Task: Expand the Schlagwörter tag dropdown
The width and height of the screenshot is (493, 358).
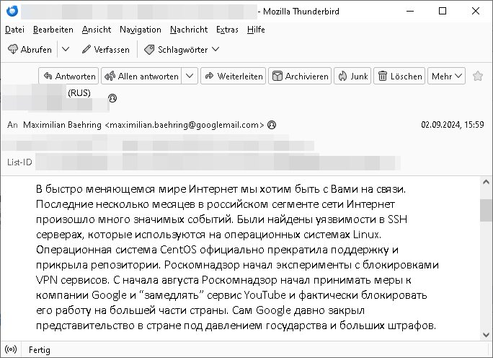Action: click(x=182, y=49)
